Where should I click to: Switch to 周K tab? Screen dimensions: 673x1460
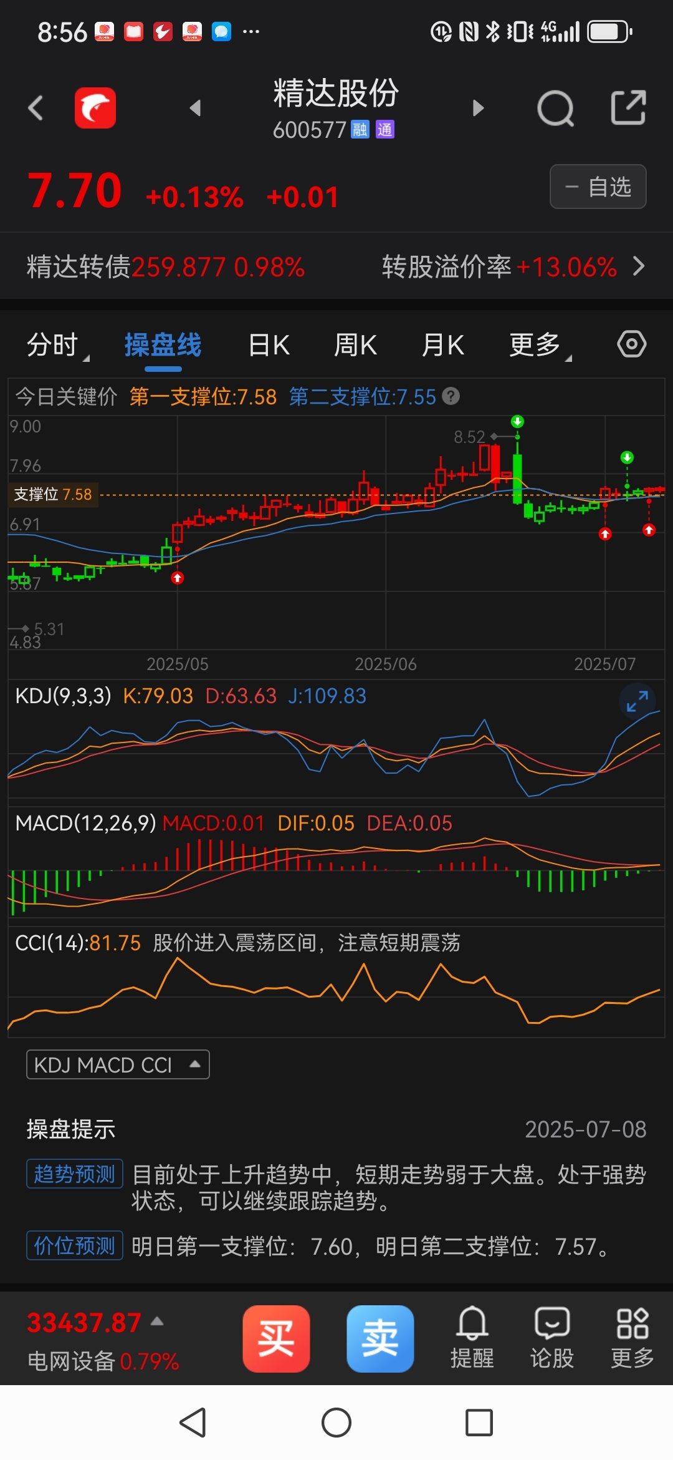[356, 345]
